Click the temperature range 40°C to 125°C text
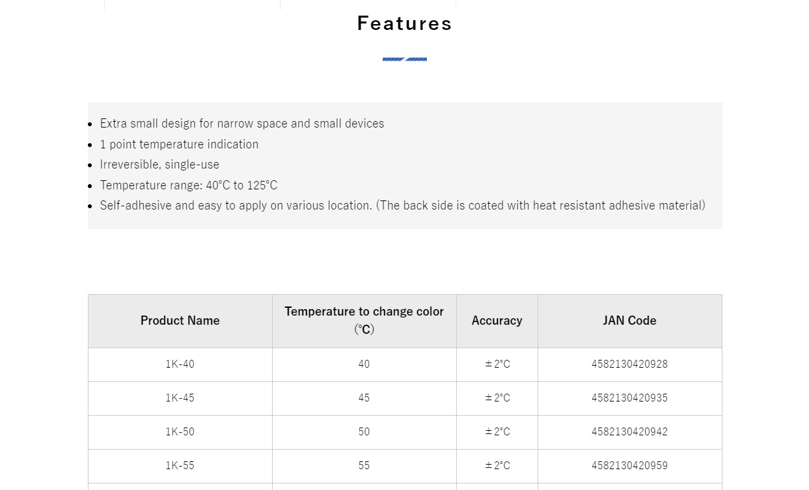This screenshot has width=809, height=490. (x=189, y=185)
